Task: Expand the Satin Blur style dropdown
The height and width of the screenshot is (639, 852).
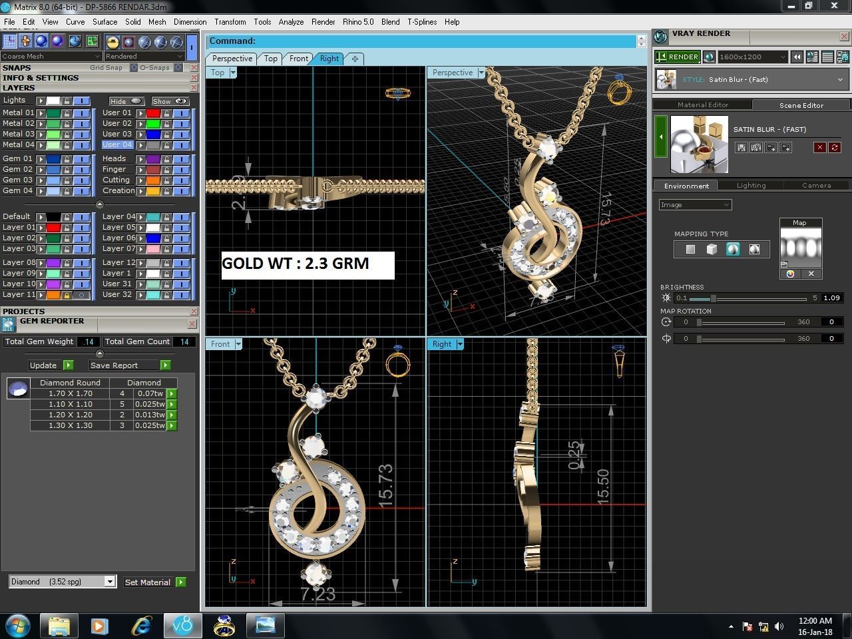Action: coord(839,79)
